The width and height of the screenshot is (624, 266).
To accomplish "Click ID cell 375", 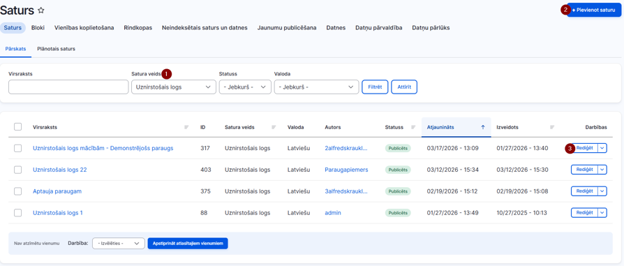I will 205,191.
